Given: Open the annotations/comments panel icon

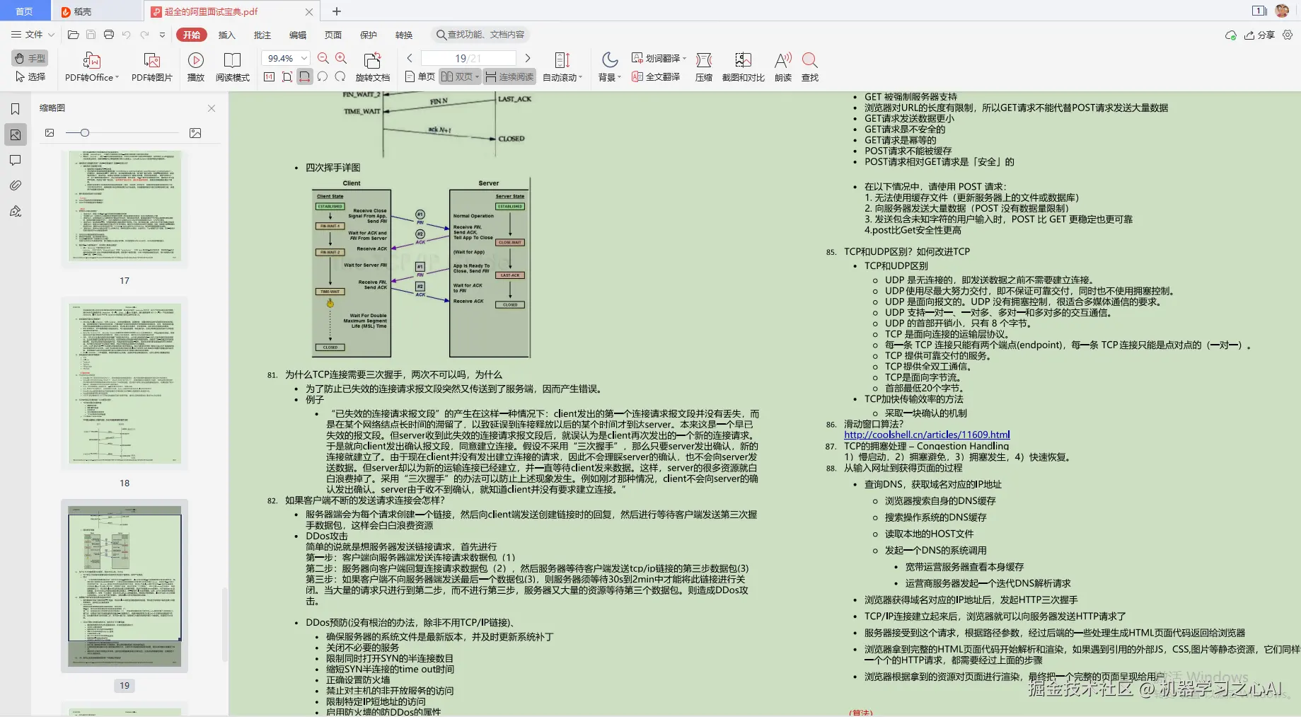Looking at the screenshot, I should [15, 160].
